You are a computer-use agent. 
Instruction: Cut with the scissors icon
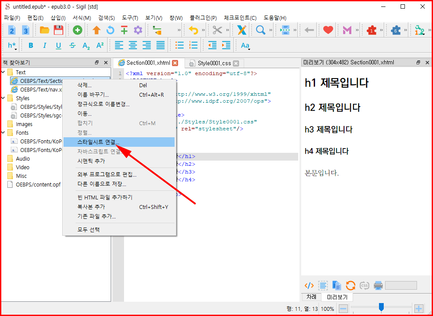click(217, 30)
